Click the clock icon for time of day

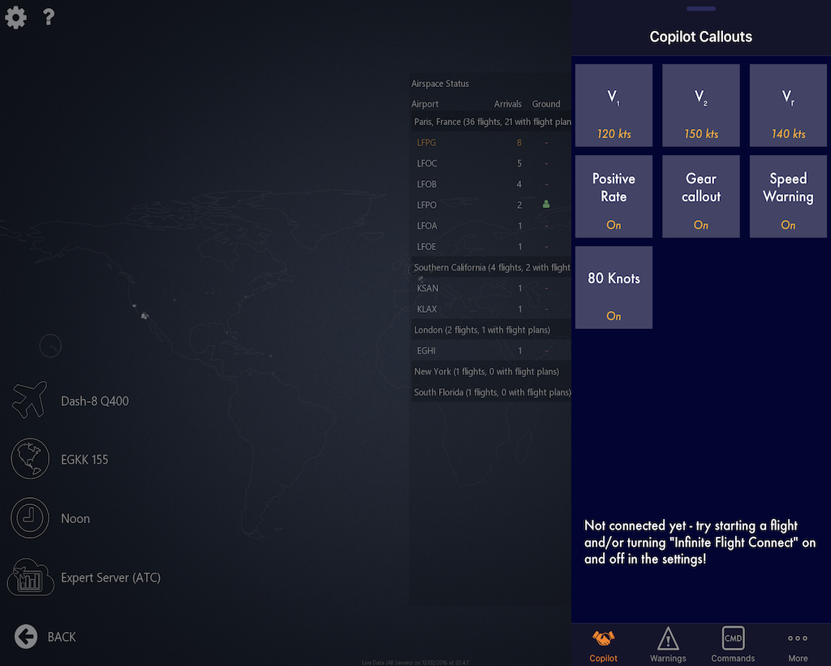coord(30,517)
